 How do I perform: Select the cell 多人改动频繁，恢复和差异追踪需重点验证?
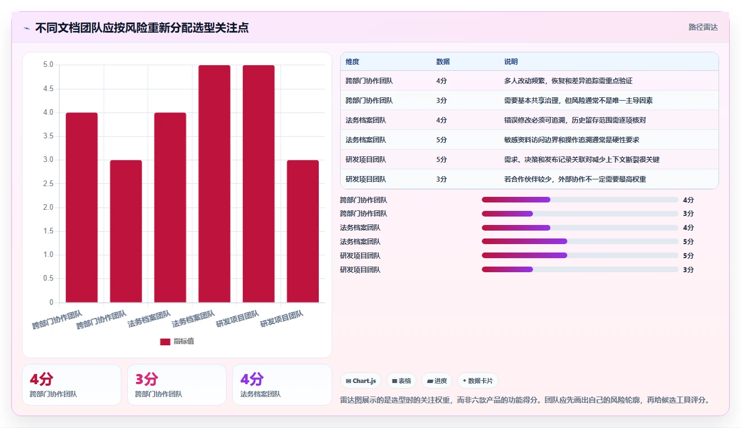coord(568,81)
